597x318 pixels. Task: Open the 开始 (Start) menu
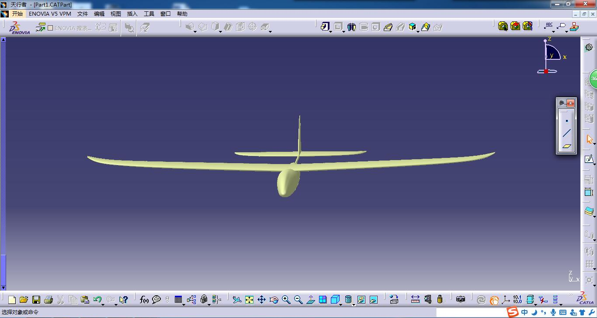[x=17, y=14]
